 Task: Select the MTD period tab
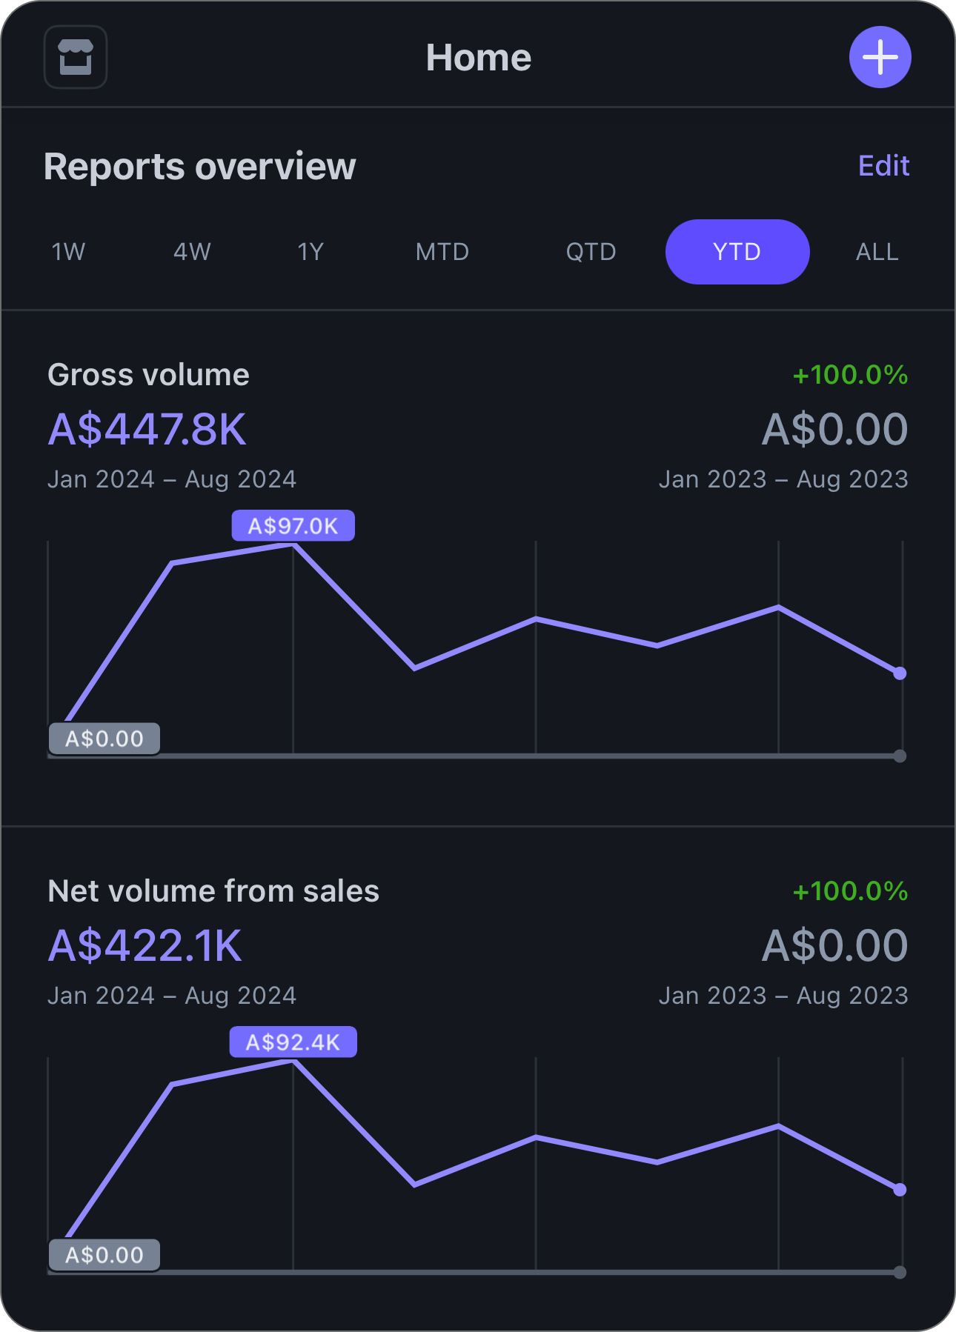(442, 252)
